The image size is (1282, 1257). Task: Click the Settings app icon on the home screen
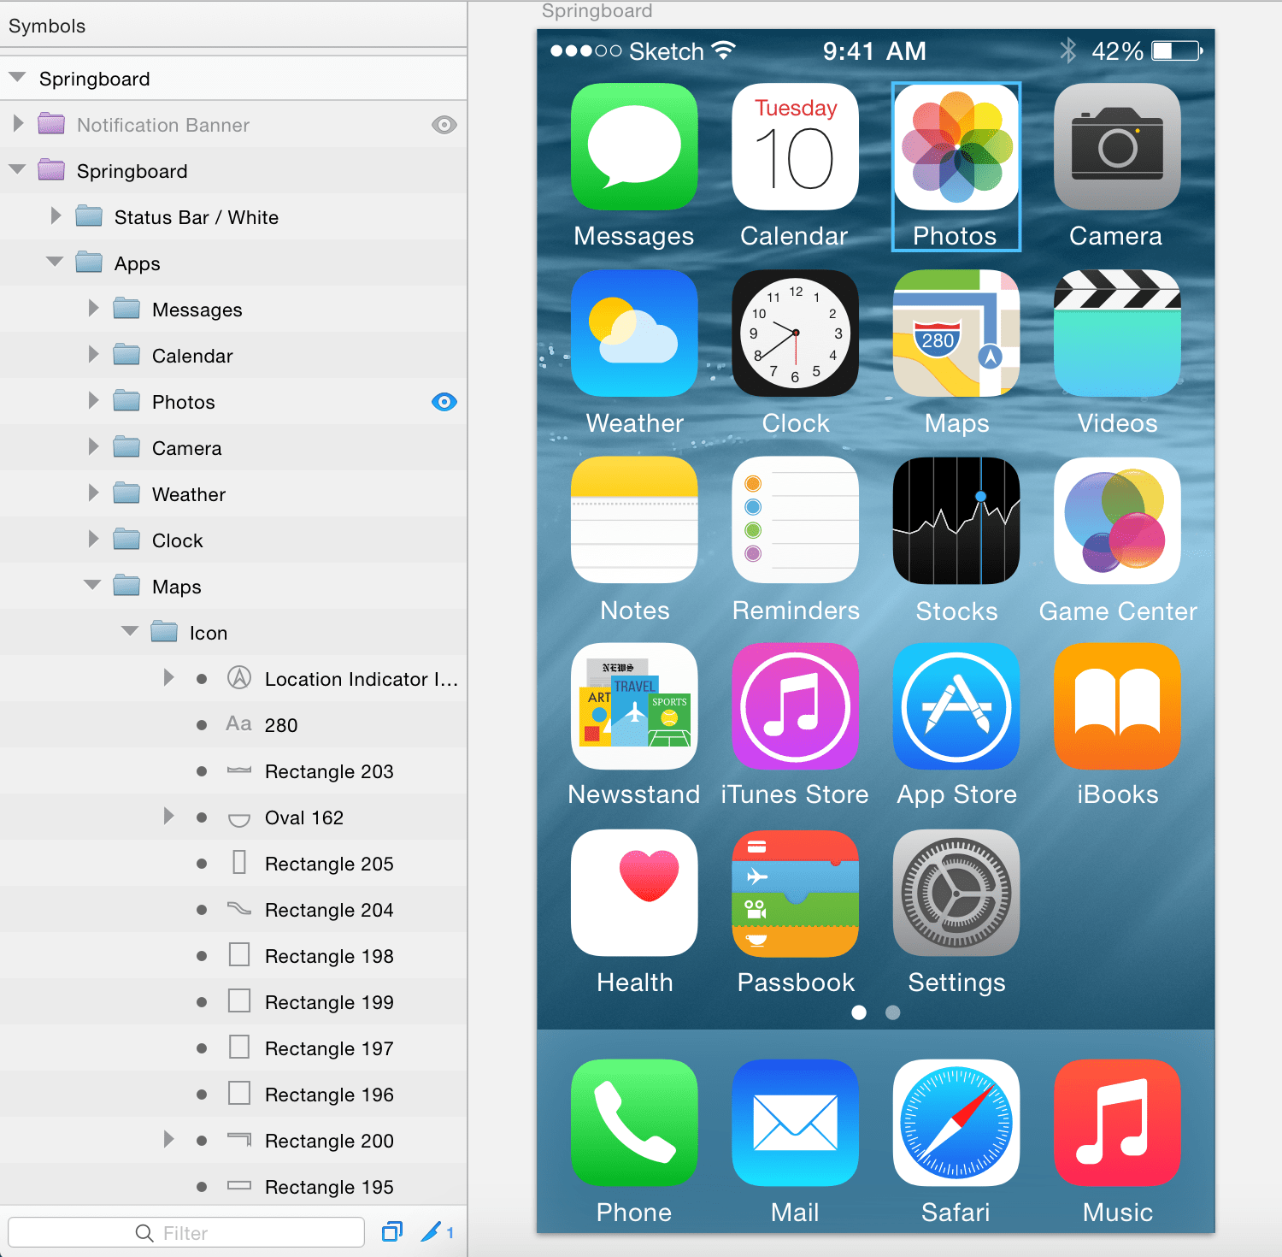[956, 893]
